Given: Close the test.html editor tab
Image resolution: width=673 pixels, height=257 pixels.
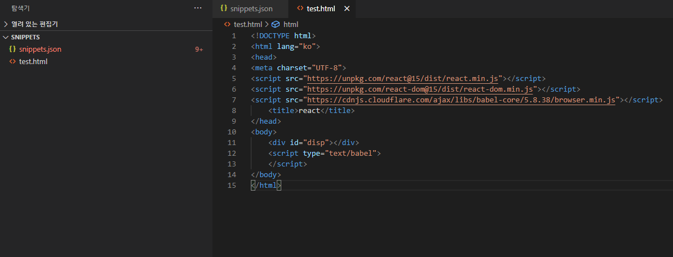Looking at the screenshot, I should click(347, 8).
